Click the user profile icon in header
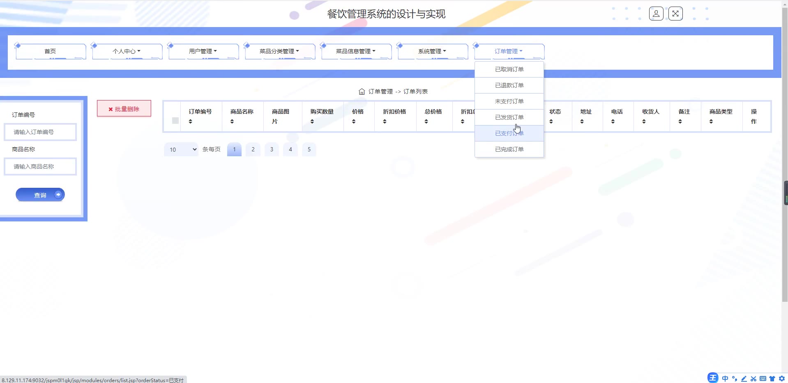Viewport: 788px width, 383px height. pos(656,14)
